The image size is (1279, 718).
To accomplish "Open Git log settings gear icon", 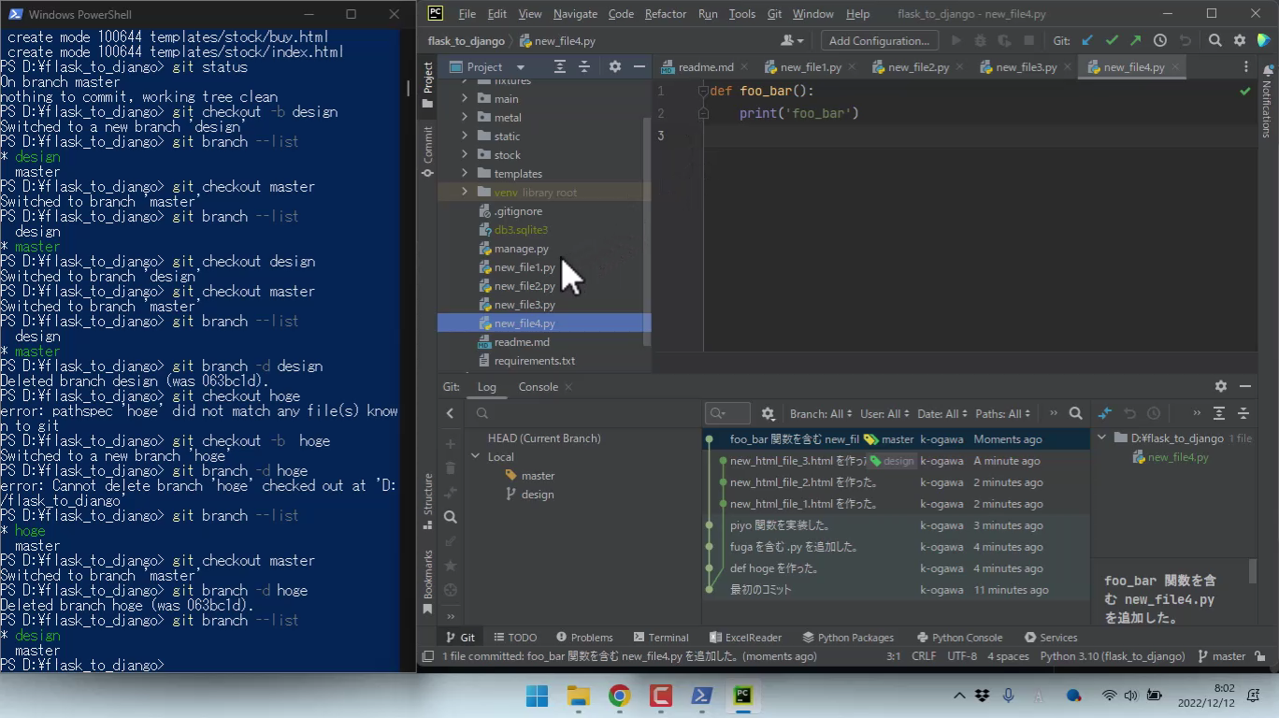I will click(x=768, y=413).
